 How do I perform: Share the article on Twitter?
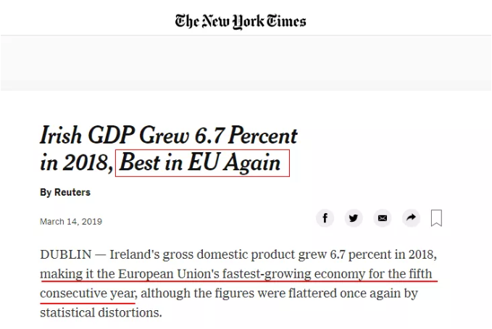354,218
